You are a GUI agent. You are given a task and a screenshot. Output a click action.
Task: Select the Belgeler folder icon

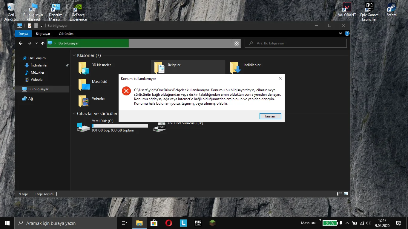point(159,68)
